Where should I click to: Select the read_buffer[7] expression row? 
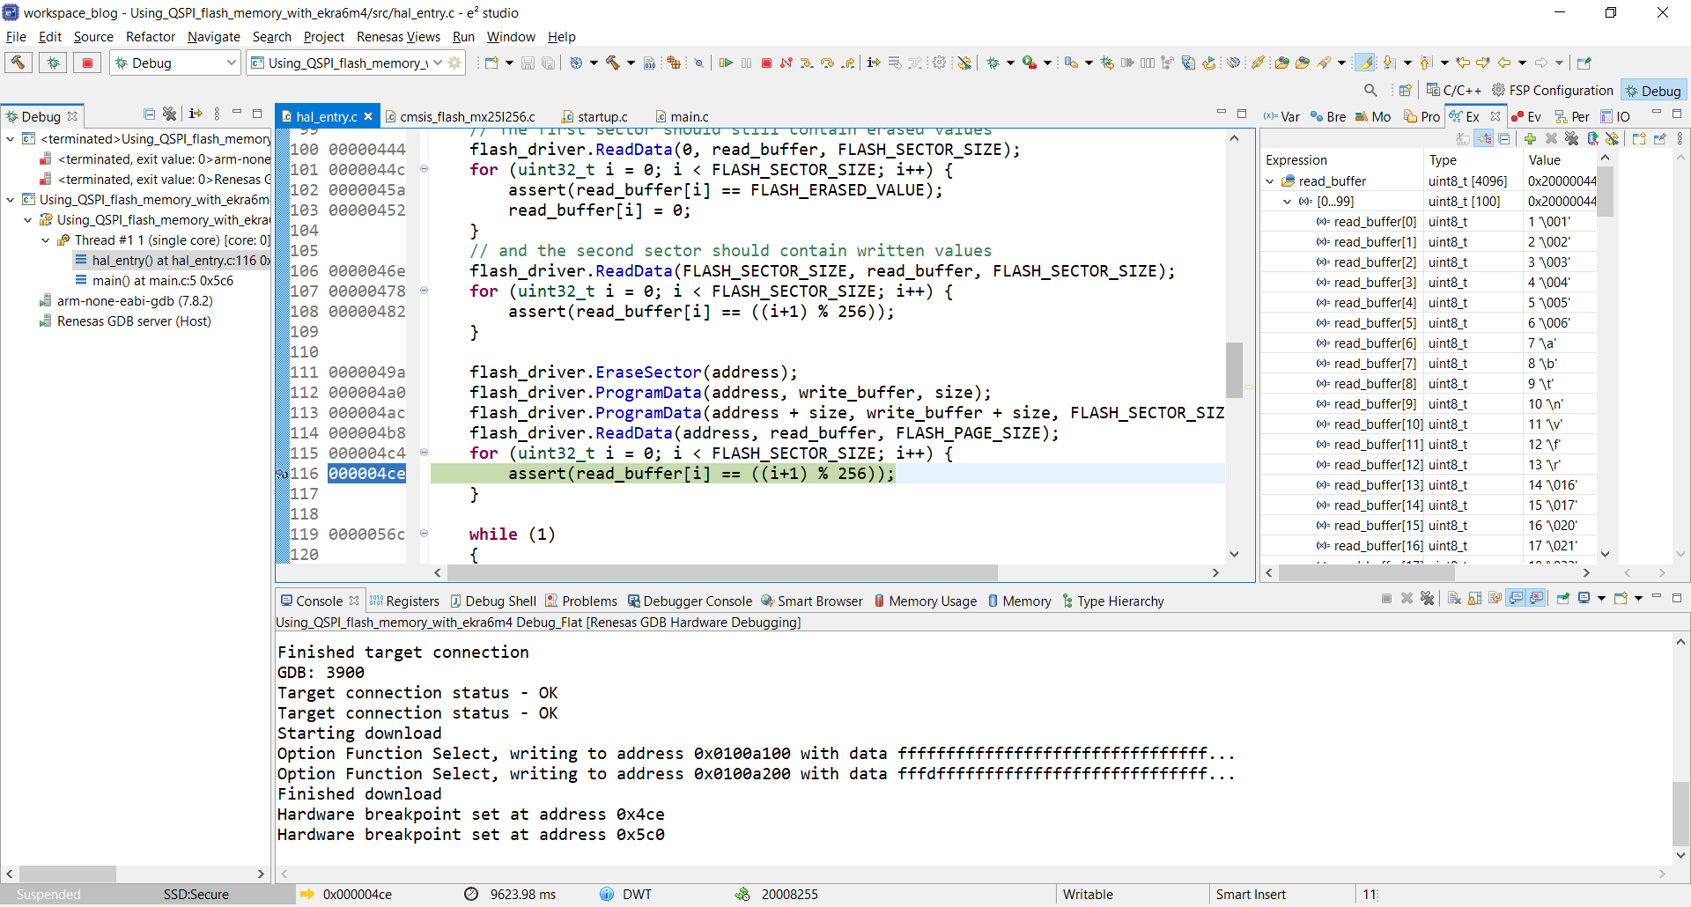(x=1427, y=364)
